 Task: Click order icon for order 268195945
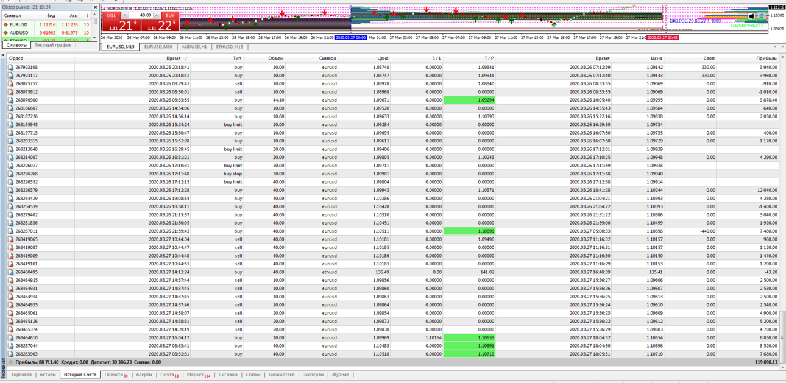(x=10, y=125)
